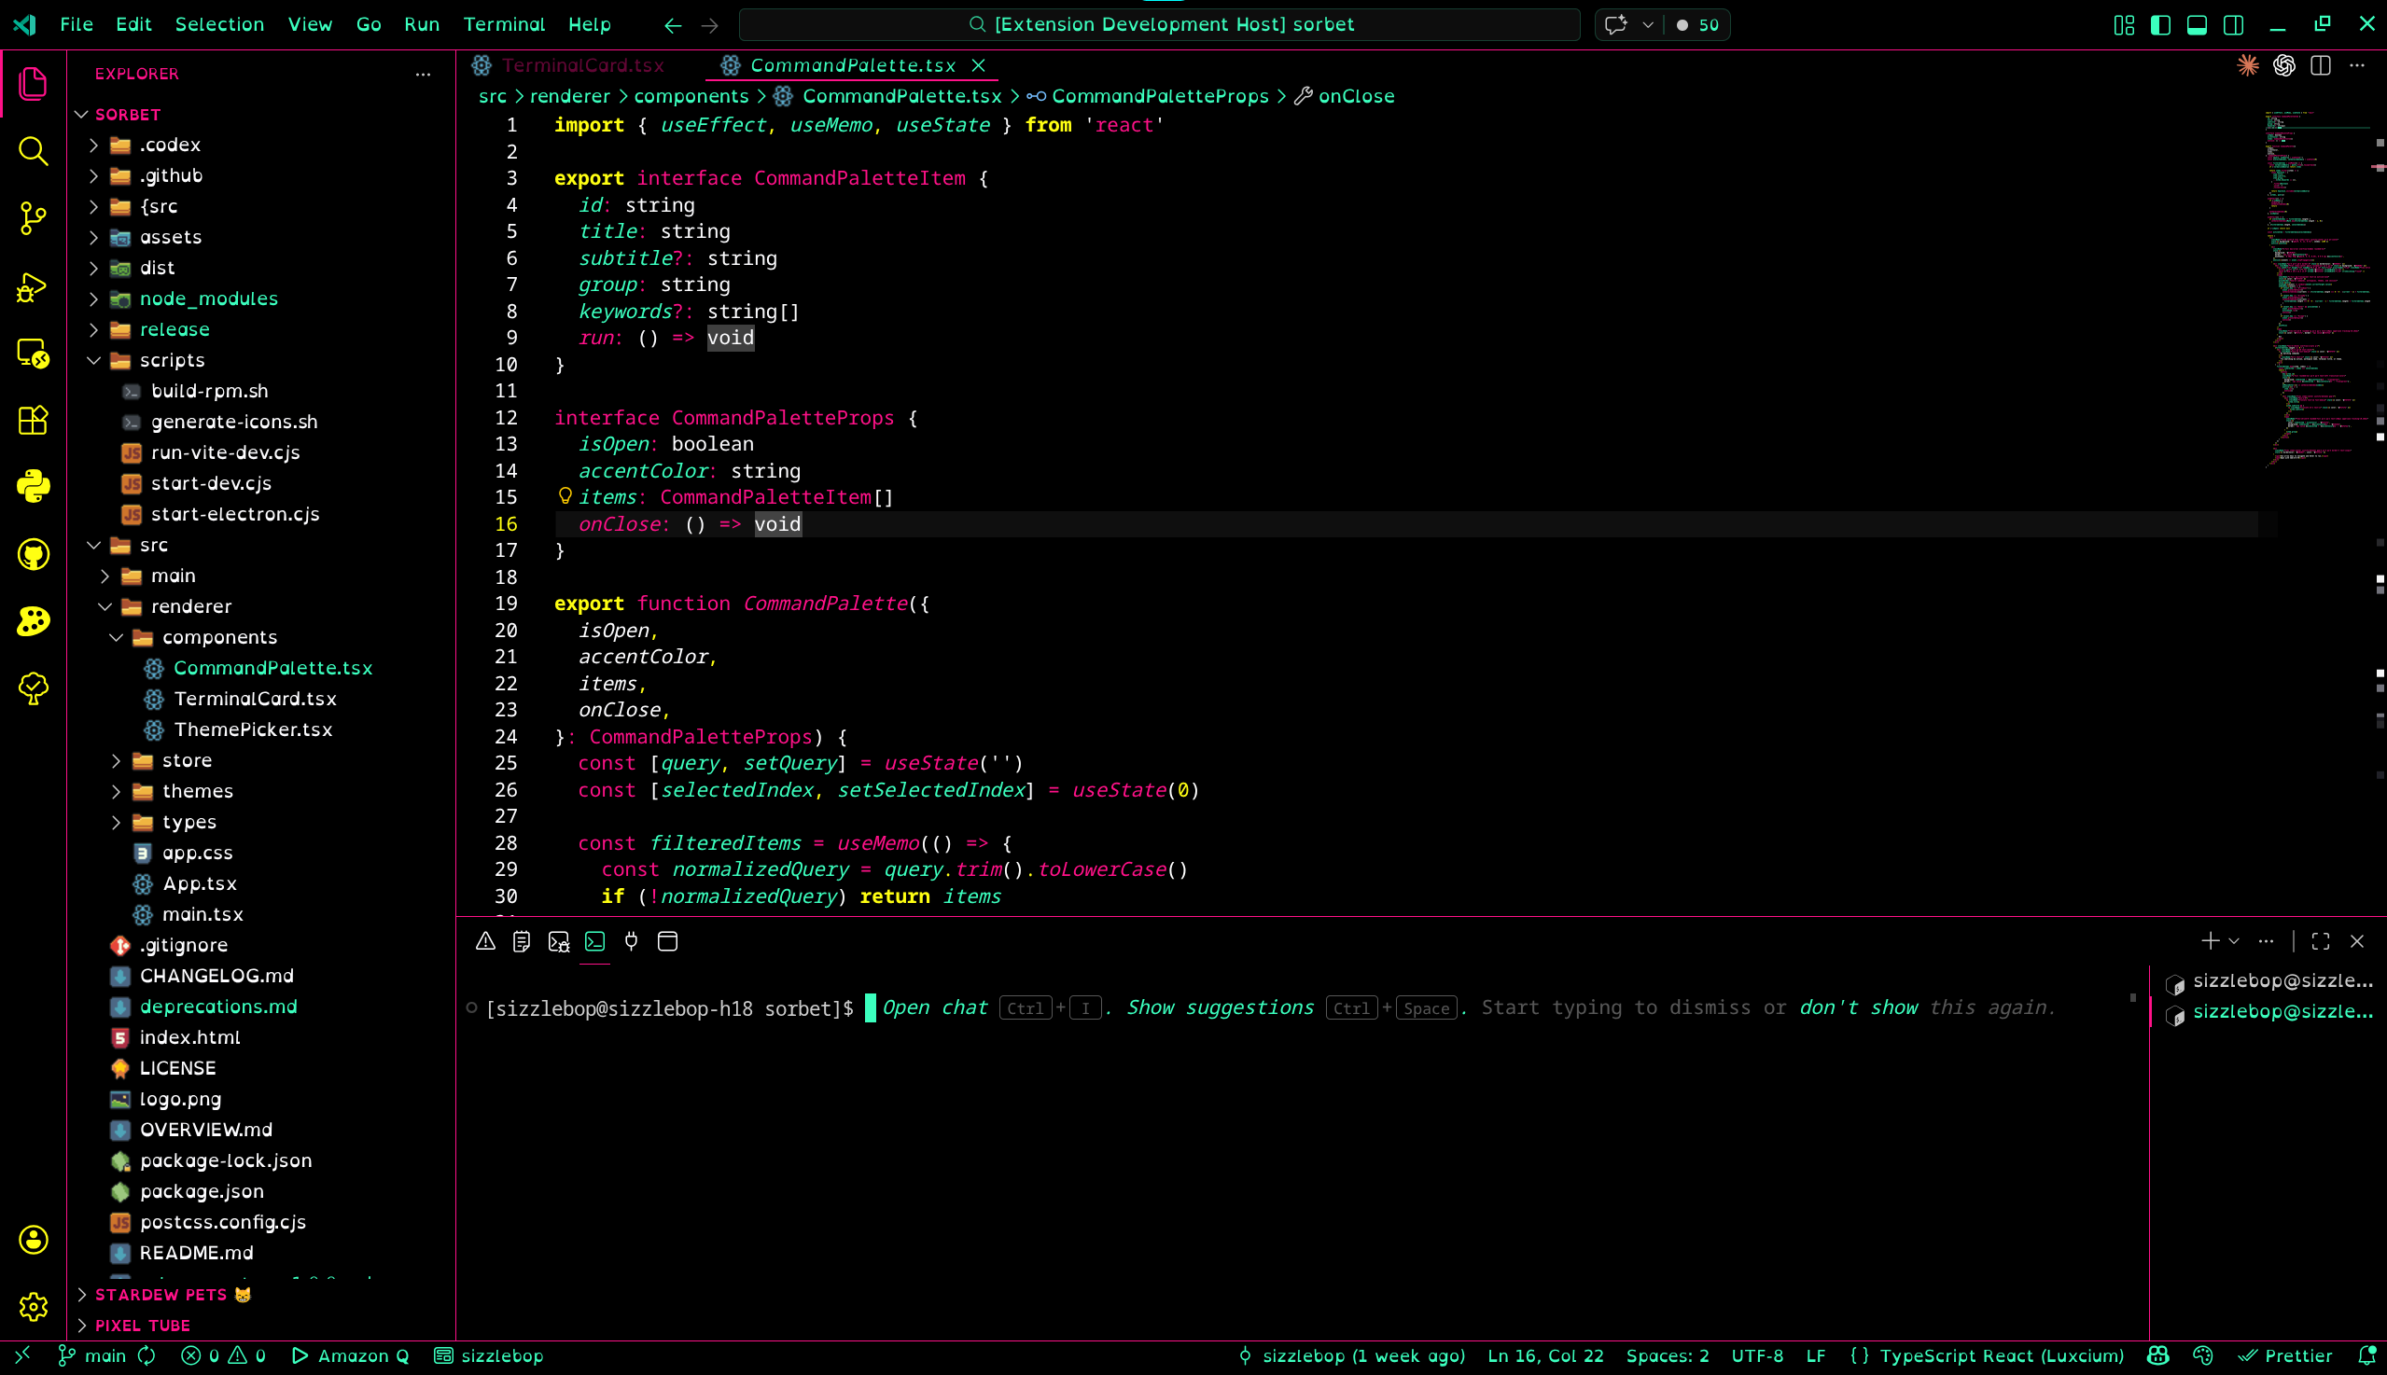Toggle the primary side bar visibility
The height and width of the screenshot is (1375, 2387).
(2160, 25)
